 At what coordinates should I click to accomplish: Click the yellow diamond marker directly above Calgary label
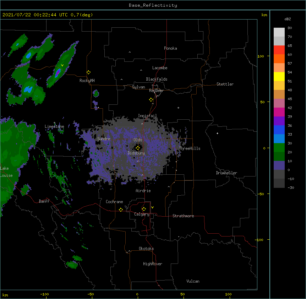[144, 209]
